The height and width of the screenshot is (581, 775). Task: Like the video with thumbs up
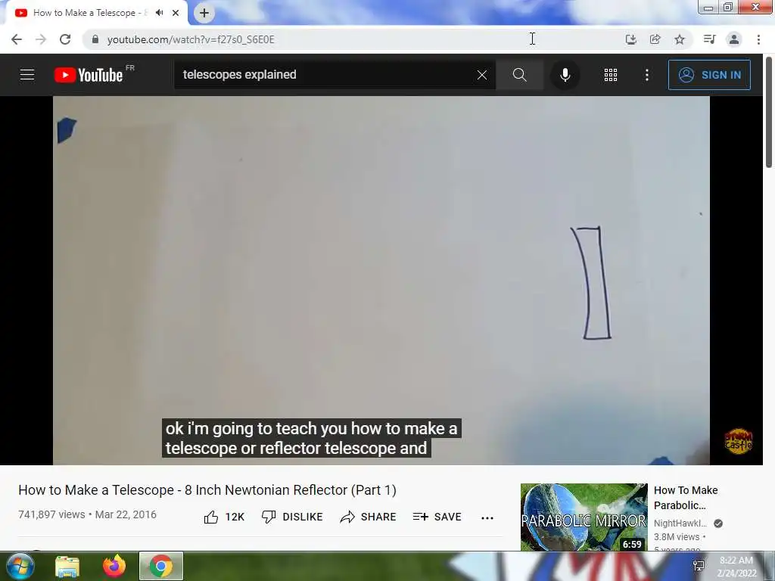(x=224, y=517)
